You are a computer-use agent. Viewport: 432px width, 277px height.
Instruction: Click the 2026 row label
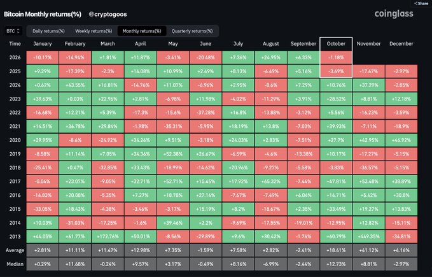pyautogui.click(x=15, y=57)
